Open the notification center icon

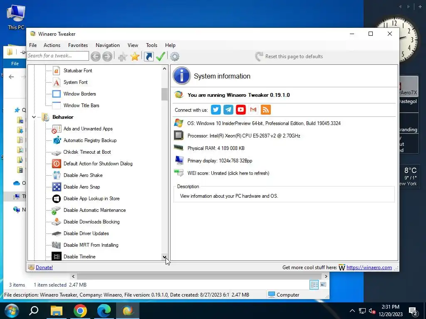tap(413, 312)
